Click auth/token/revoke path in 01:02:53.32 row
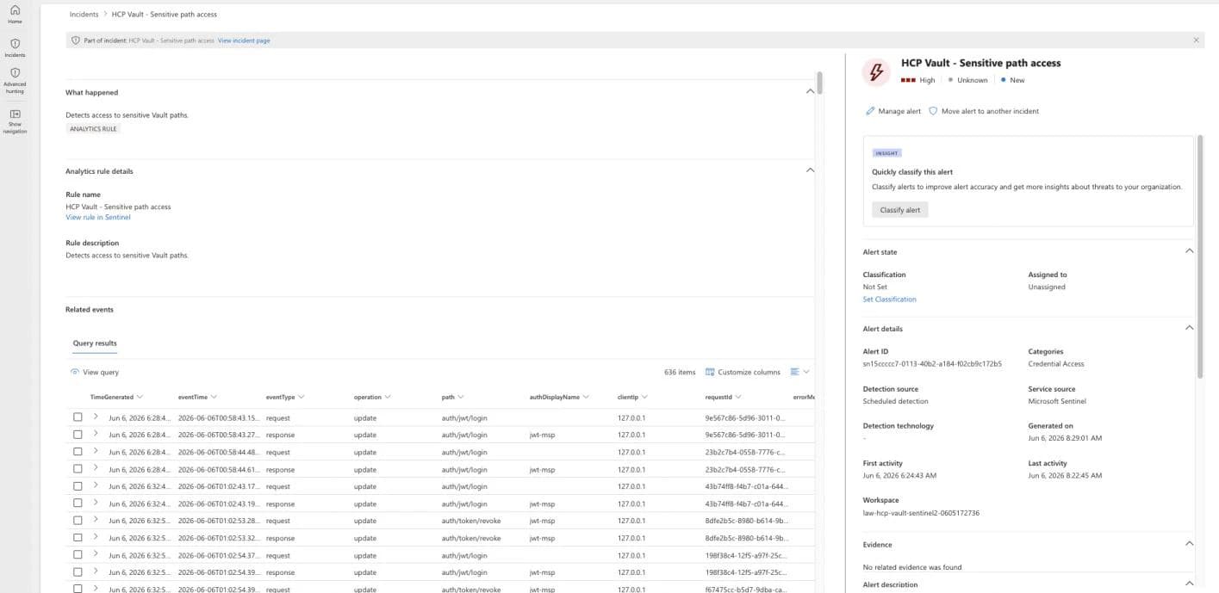This screenshot has height=593, width=1219. point(471,538)
